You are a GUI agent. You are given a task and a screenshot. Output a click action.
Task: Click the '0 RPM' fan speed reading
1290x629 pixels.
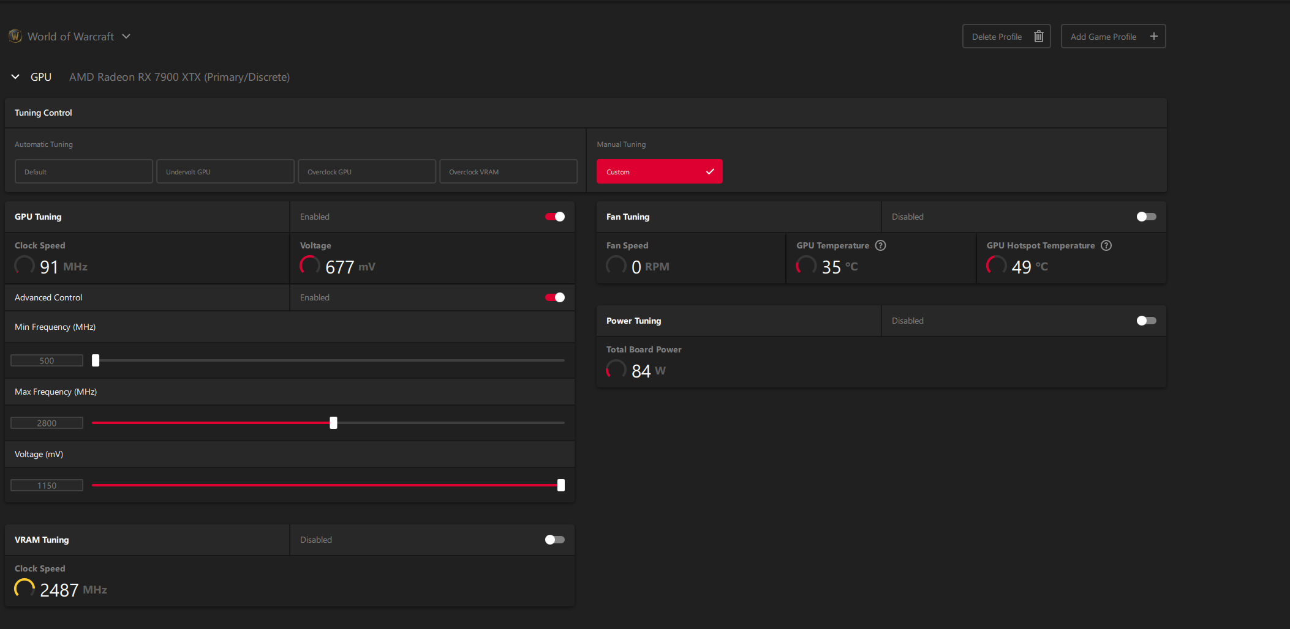tap(651, 267)
